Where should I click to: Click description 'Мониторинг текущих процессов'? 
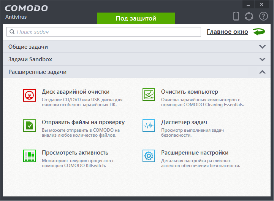[x=78, y=163]
